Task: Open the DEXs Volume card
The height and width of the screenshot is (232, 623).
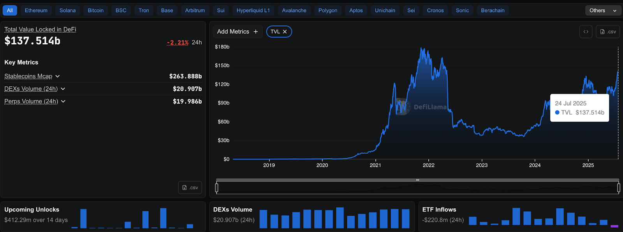Action: pos(312,216)
